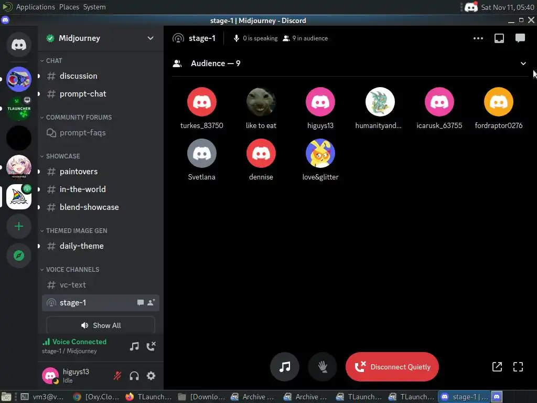This screenshot has height=403, width=537.
Task: Switch to vm3@v... terminal taskbar item
Action: pyautogui.click(x=42, y=397)
